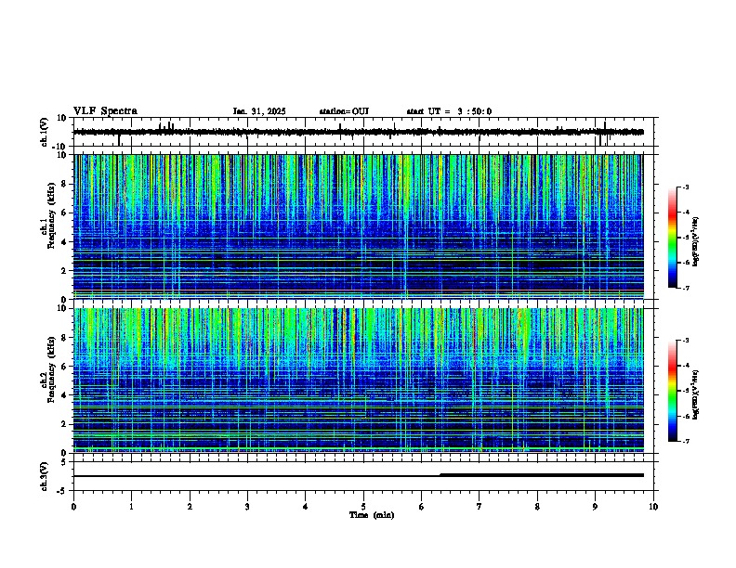The height and width of the screenshot is (568, 736).
Task: Click the ch.1 colorbar "log(PSD)" label
Action: (x=696, y=242)
